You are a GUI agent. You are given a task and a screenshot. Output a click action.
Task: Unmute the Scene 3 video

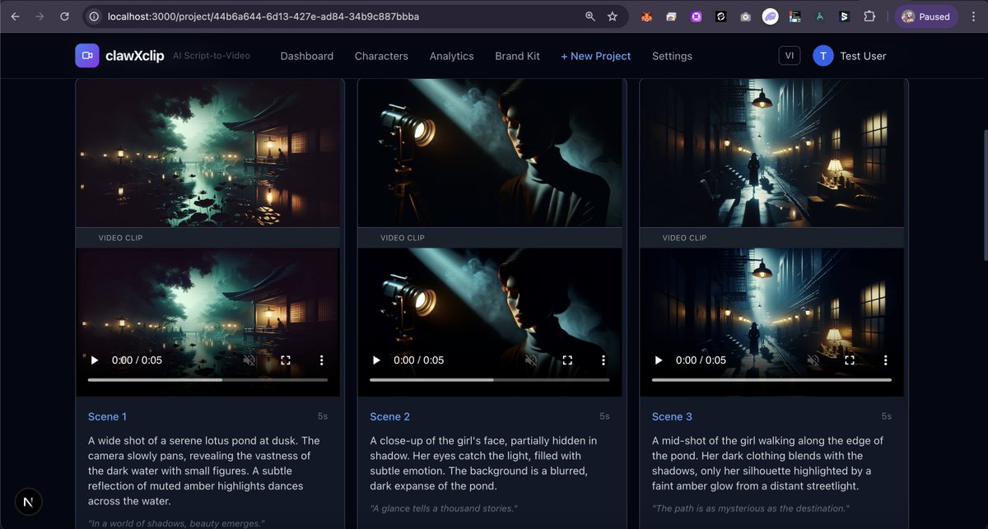point(813,360)
